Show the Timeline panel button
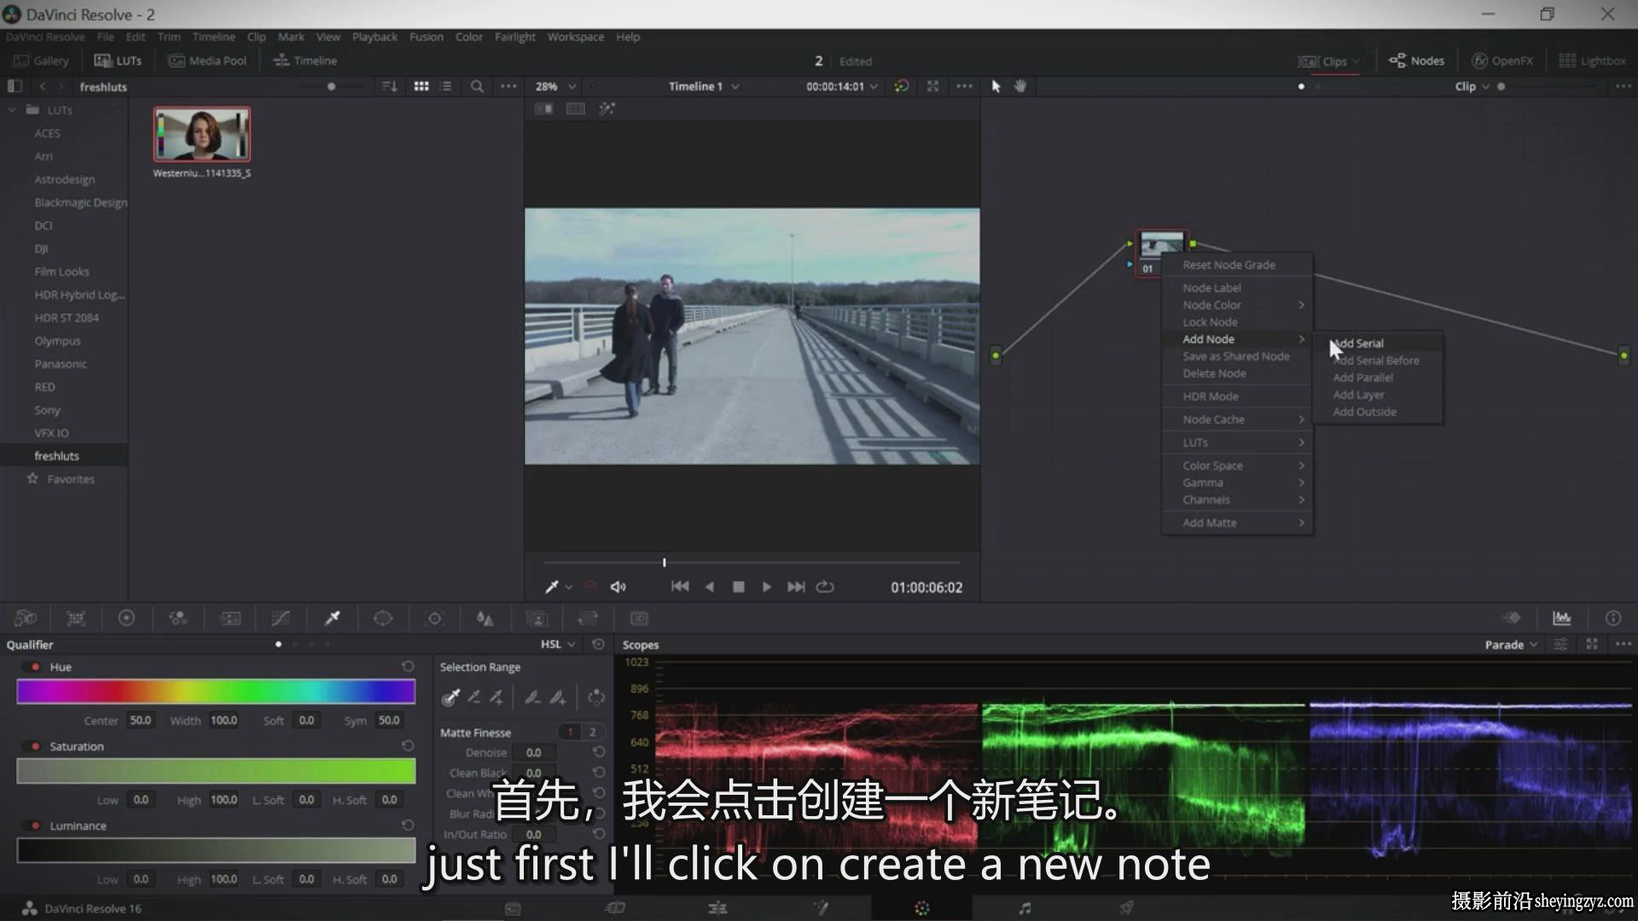1638x921 pixels. pyautogui.click(x=305, y=61)
